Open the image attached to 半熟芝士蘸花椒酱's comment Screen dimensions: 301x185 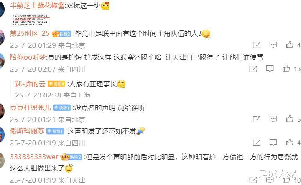[31, 20]
